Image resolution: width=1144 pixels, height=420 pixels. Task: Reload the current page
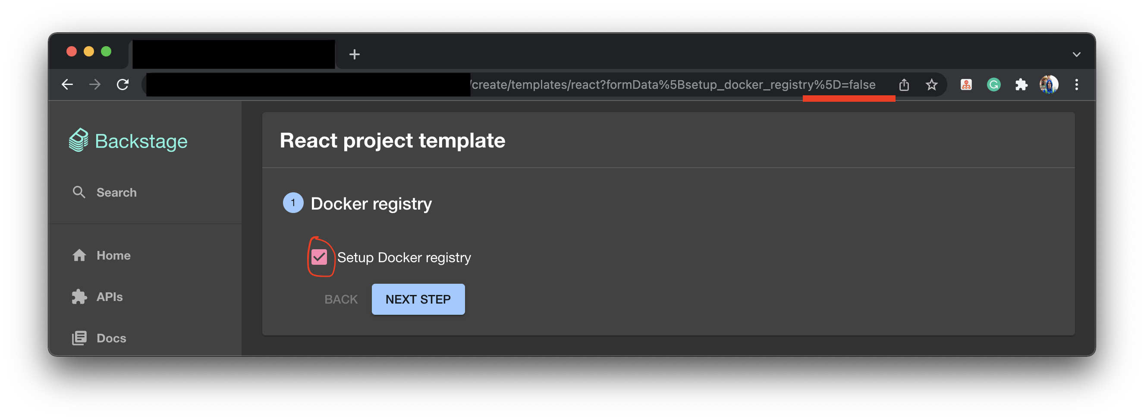[123, 85]
